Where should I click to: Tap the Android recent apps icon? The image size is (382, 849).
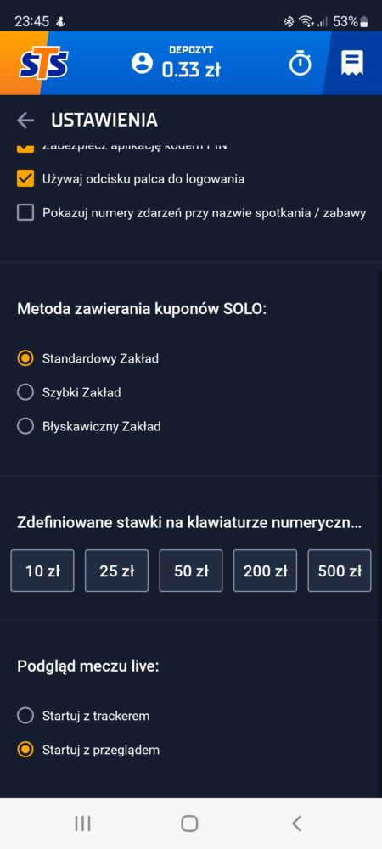pos(82,824)
